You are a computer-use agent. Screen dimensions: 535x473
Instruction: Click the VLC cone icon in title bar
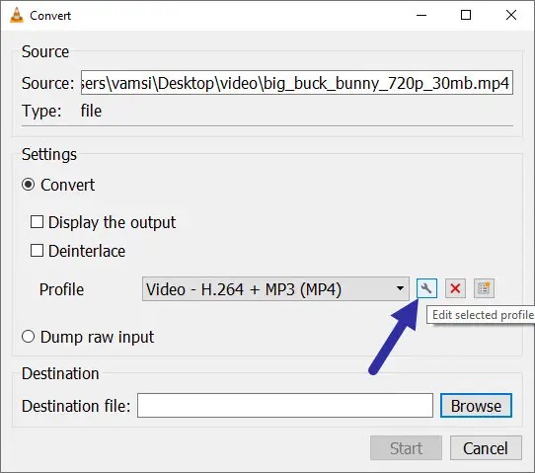17,16
